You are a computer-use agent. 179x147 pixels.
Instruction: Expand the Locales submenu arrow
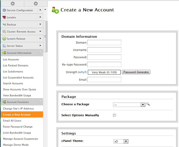pyautogui.click(x=40, y=17)
